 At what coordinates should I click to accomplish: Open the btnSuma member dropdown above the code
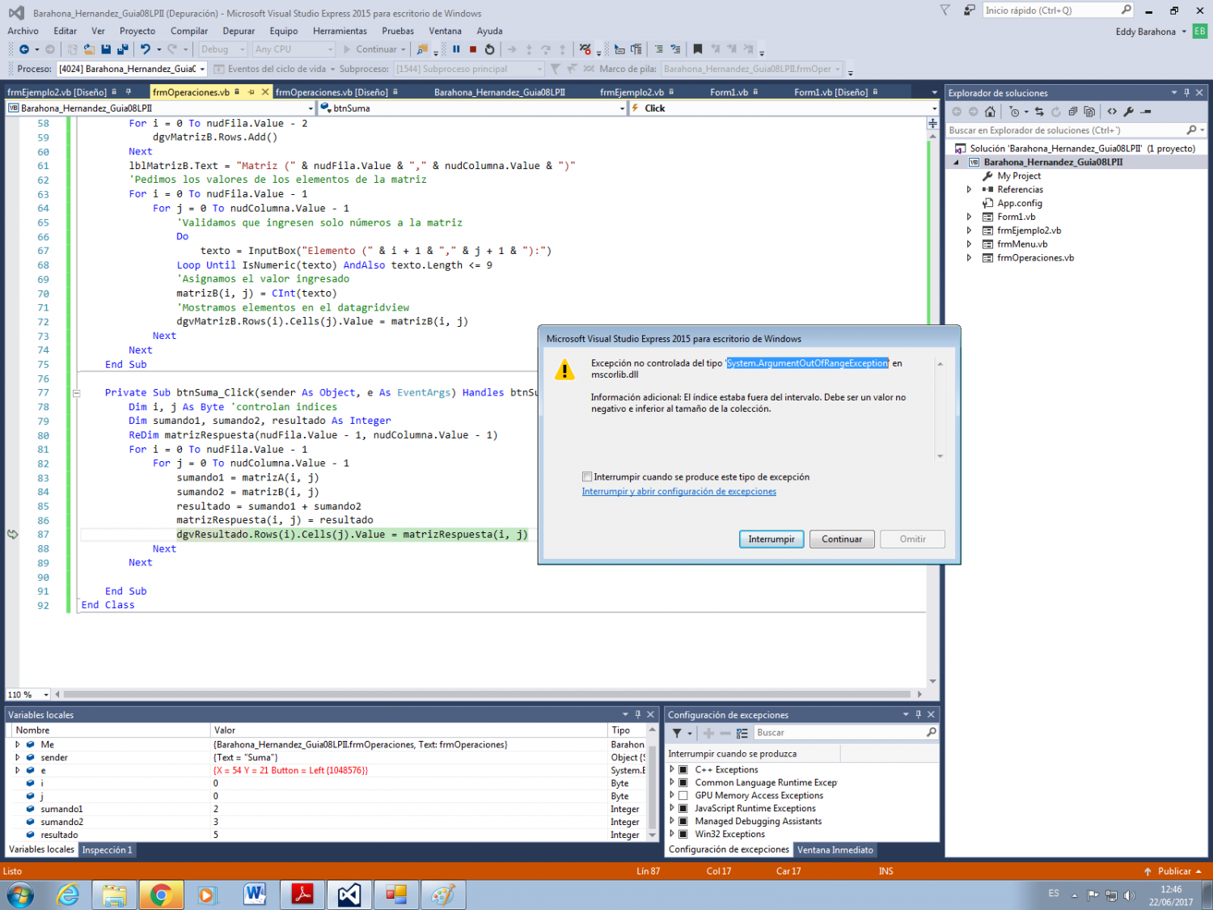(622, 108)
